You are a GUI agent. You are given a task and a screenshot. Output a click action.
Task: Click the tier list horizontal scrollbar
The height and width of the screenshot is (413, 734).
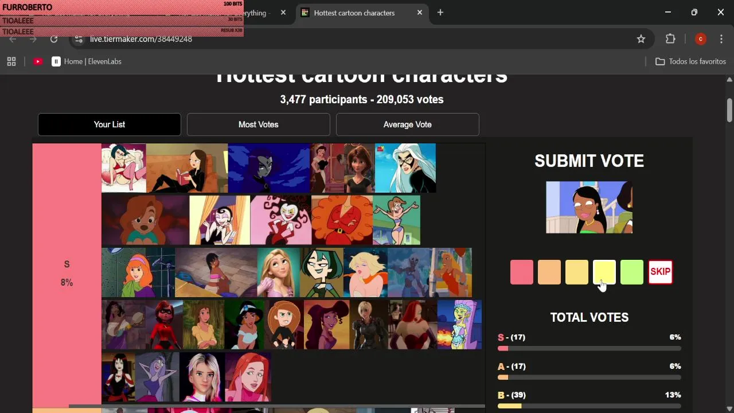click(277, 406)
